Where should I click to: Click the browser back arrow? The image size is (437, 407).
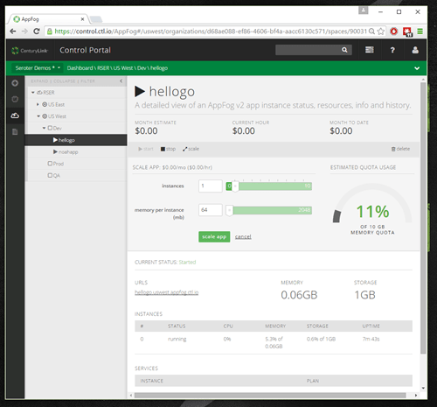pyautogui.click(x=13, y=32)
